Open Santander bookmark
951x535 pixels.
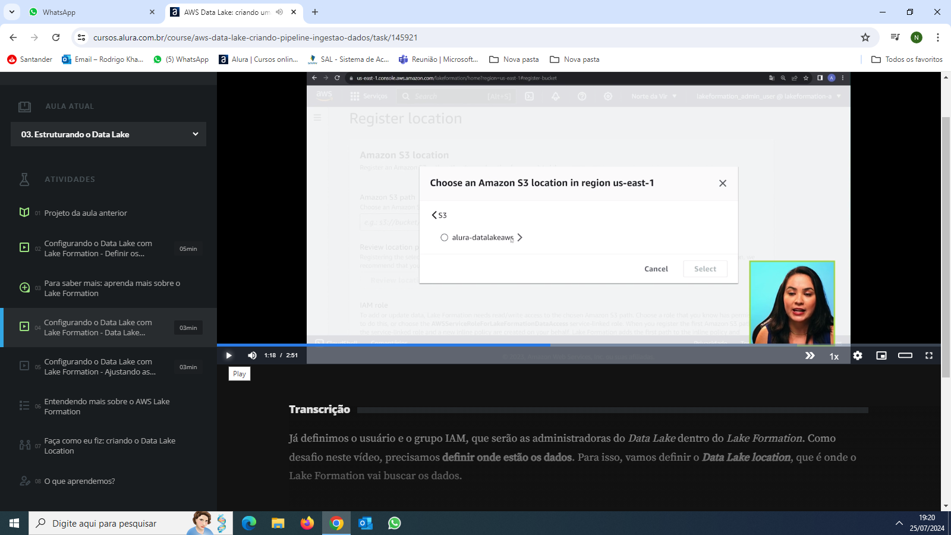pyautogui.click(x=30, y=59)
